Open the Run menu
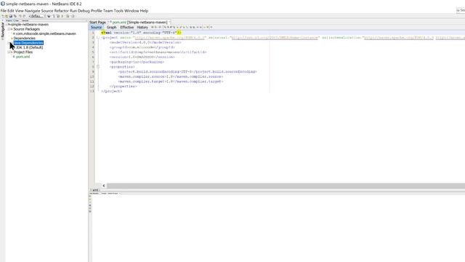This screenshot has width=465, height=262. click(73, 11)
